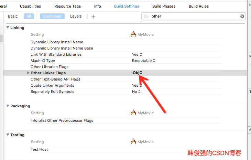Viewport: 251px width, 160px height.
Task: Collapse the Testing section
Action: [x=8, y=135]
